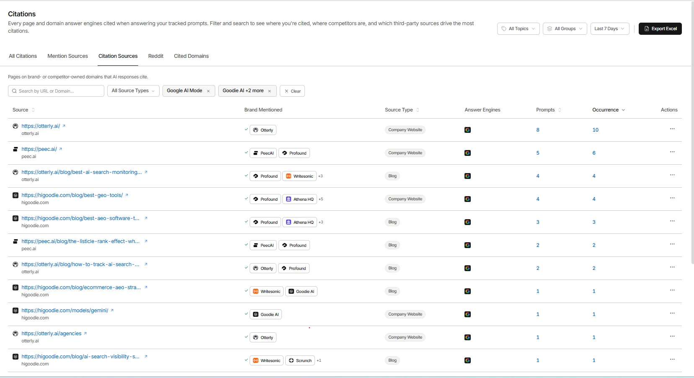Image resolution: width=694 pixels, height=378 pixels.
Task: Open the All Groups dropdown
Action: pyautogui.click(x=565, y=28)
